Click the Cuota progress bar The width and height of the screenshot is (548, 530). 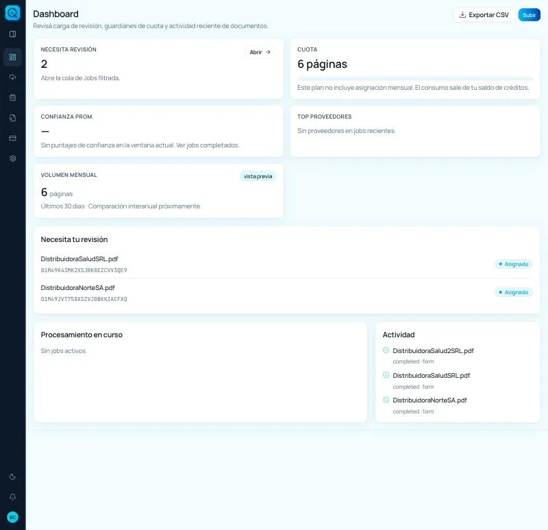point(415,79)
